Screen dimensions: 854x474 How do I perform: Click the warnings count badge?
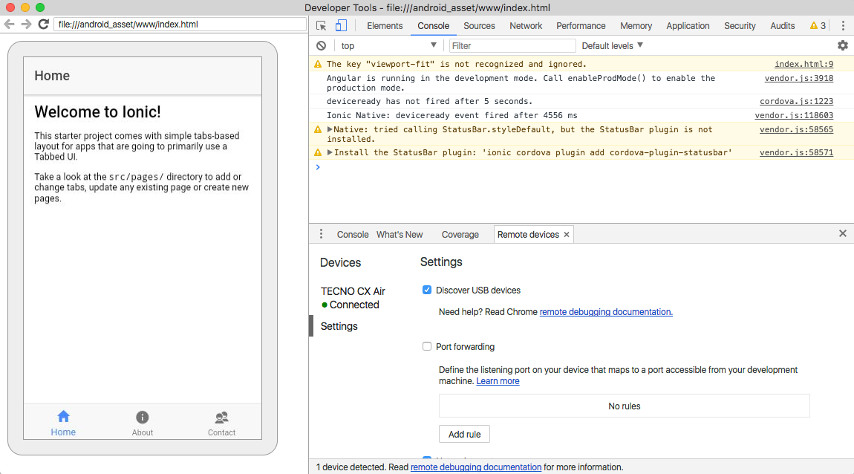click(x=818, y=25)
